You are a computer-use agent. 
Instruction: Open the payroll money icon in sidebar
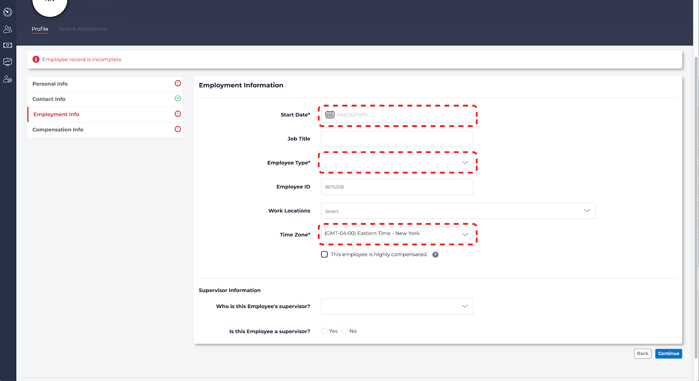tap(7, 45)
